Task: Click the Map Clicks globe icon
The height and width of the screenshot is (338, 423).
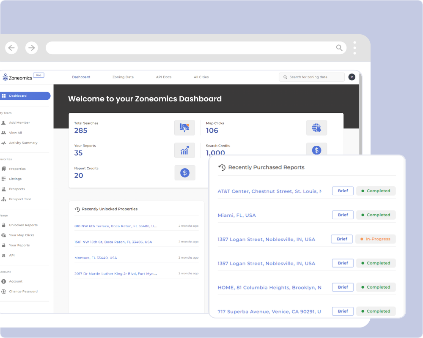Action: coord(316,128)
